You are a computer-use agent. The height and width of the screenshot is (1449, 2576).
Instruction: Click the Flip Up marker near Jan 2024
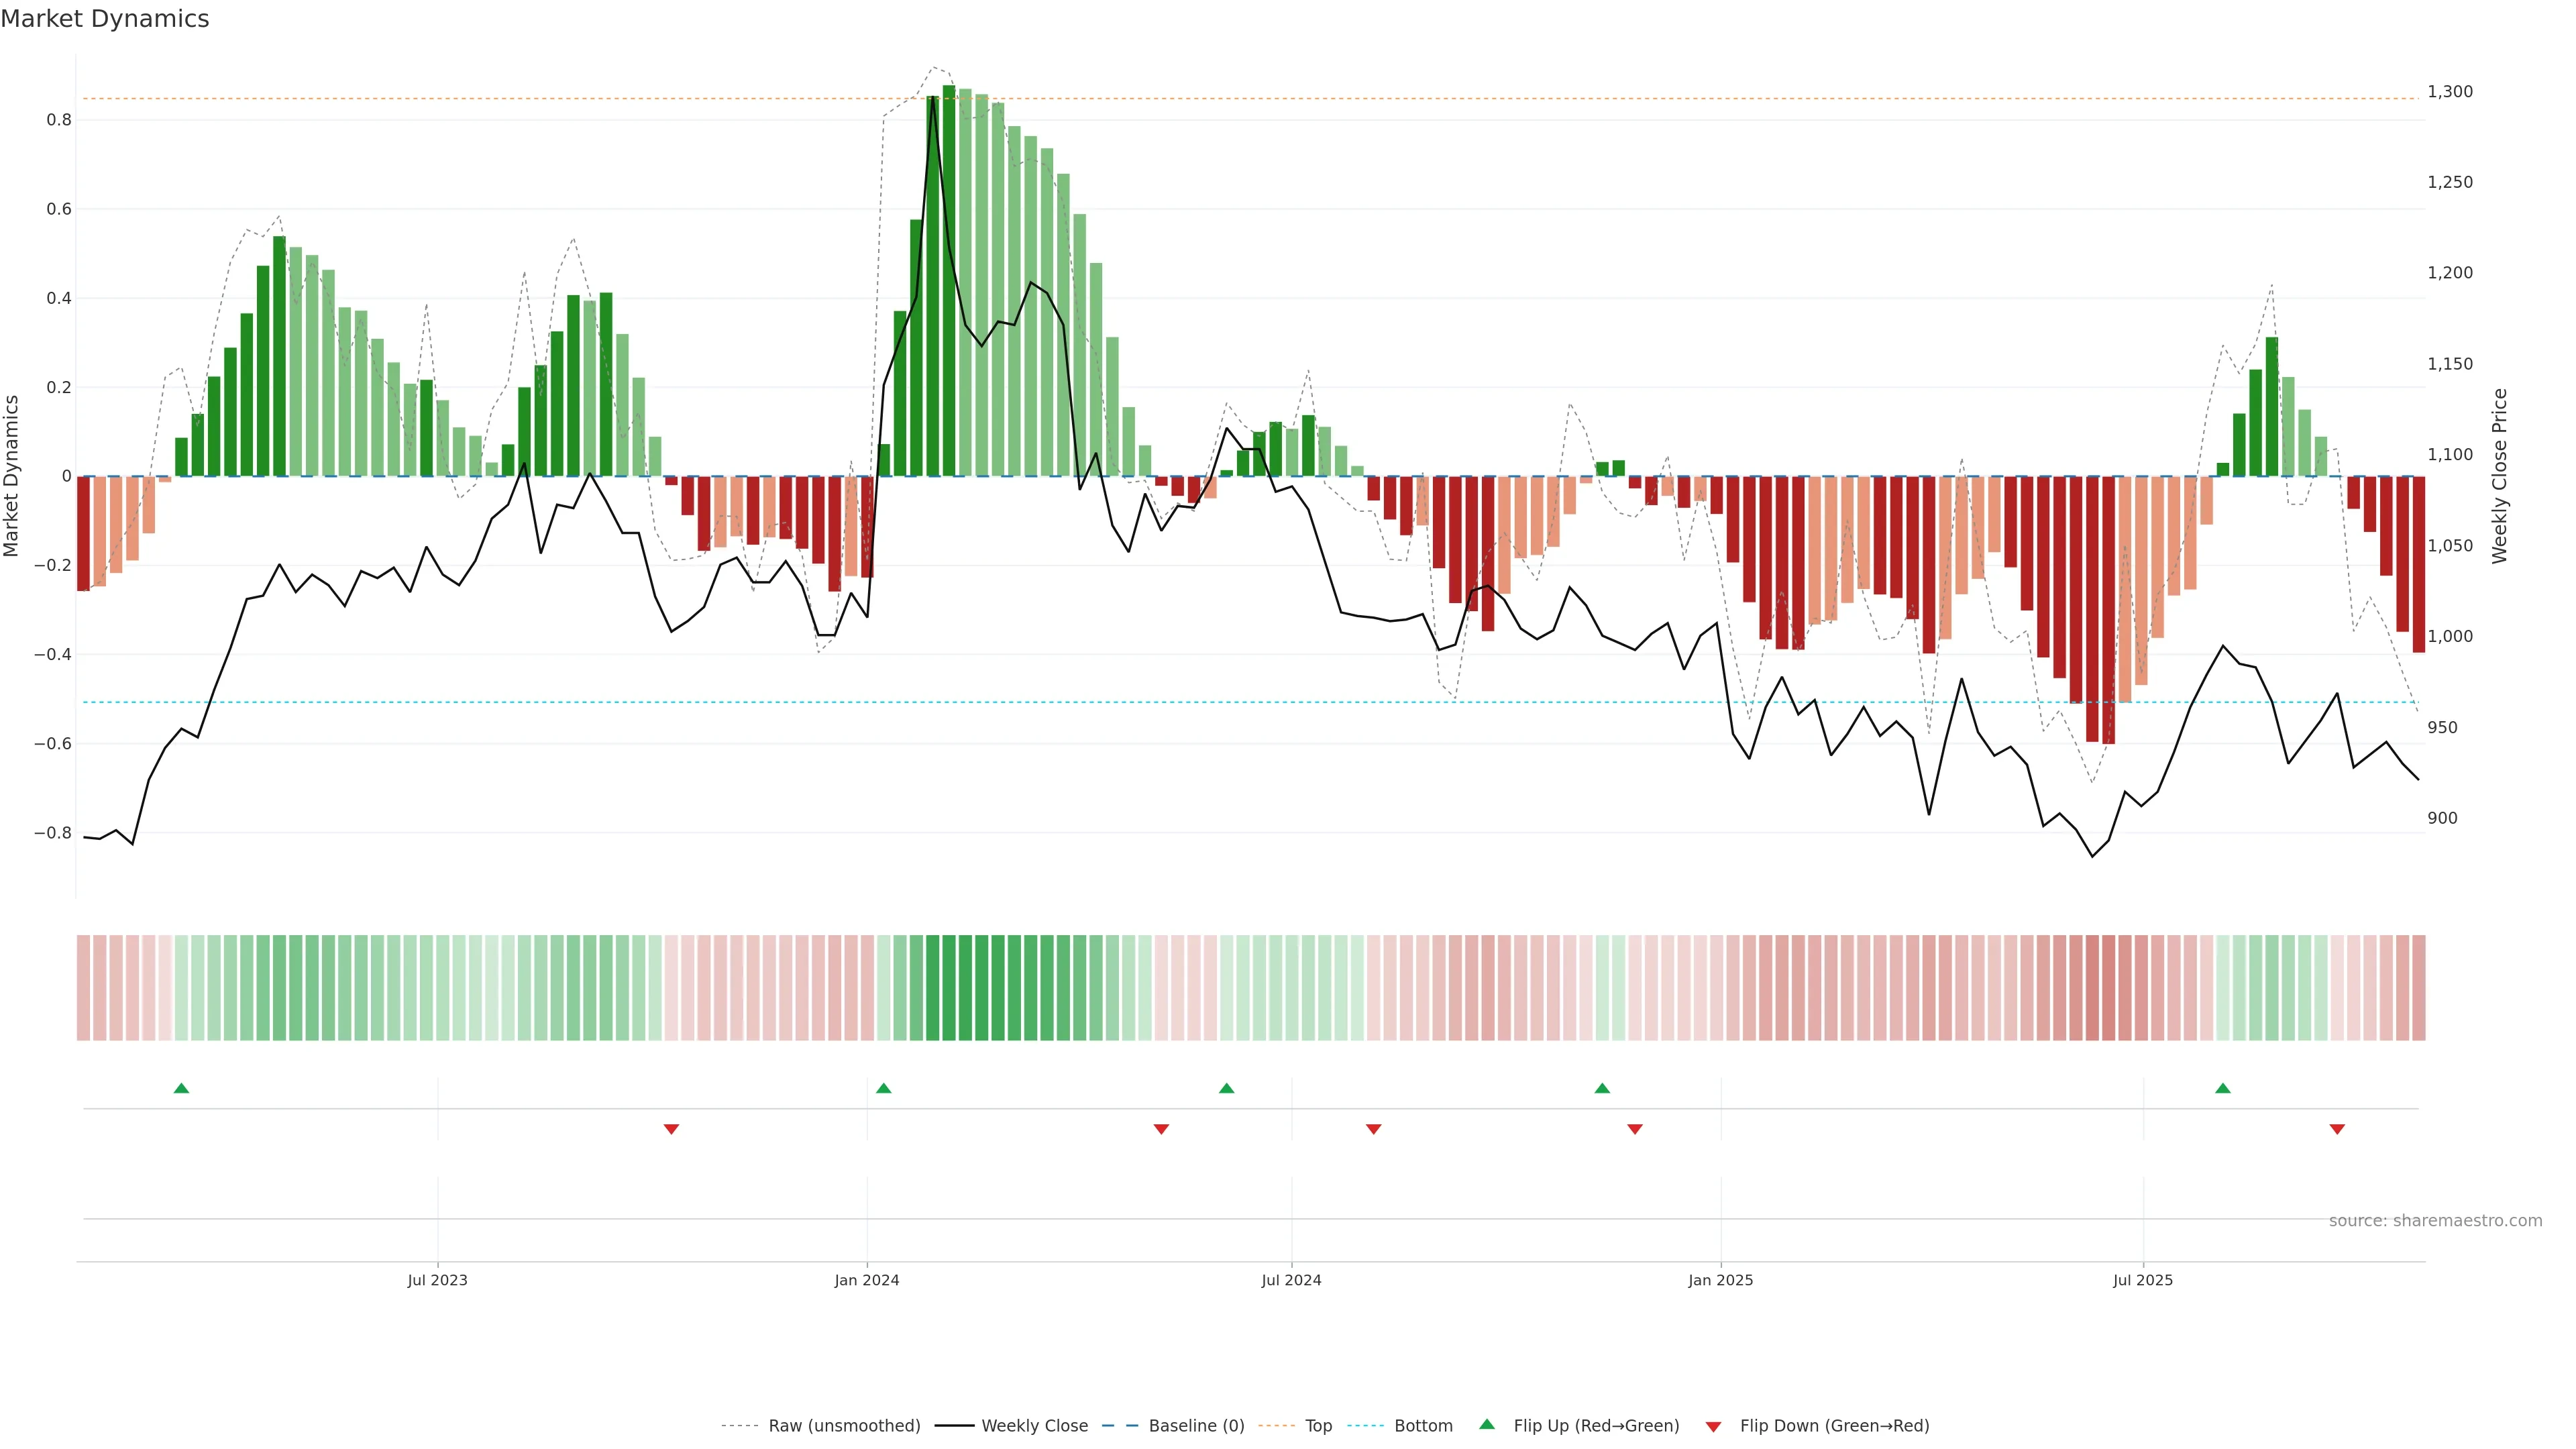883,1088
